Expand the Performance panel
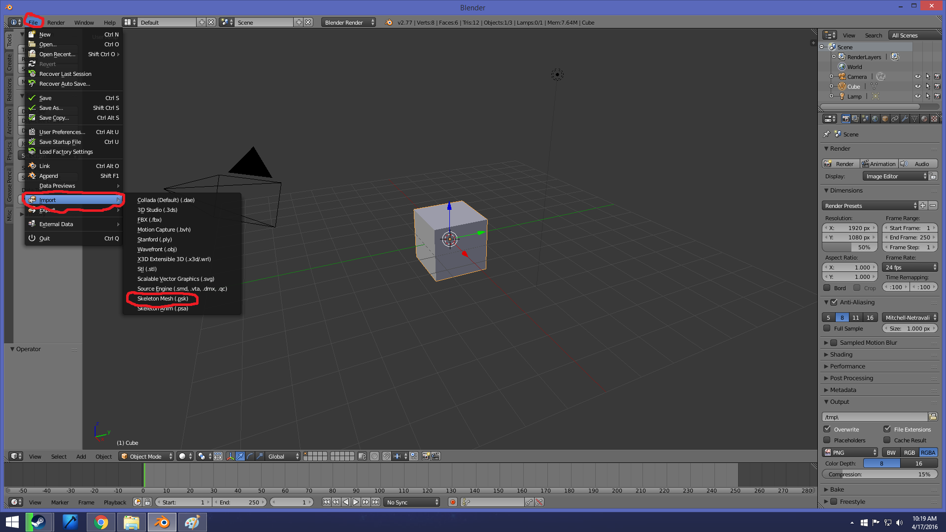The height and width of the screenshot is (532, 946). (x=847, y=366)
